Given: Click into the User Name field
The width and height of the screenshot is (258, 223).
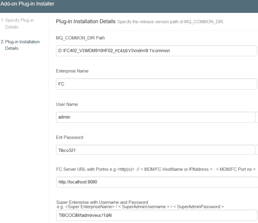Looking at the screenshot, I should (x=155, y=117).
